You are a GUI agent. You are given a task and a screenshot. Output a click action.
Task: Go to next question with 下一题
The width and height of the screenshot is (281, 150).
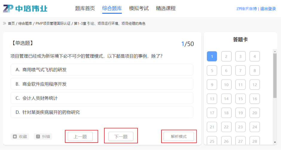121,137
